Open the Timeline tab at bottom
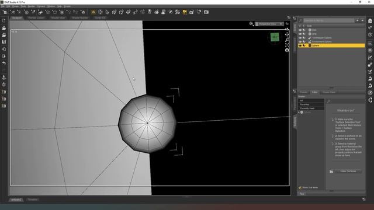 33,199
